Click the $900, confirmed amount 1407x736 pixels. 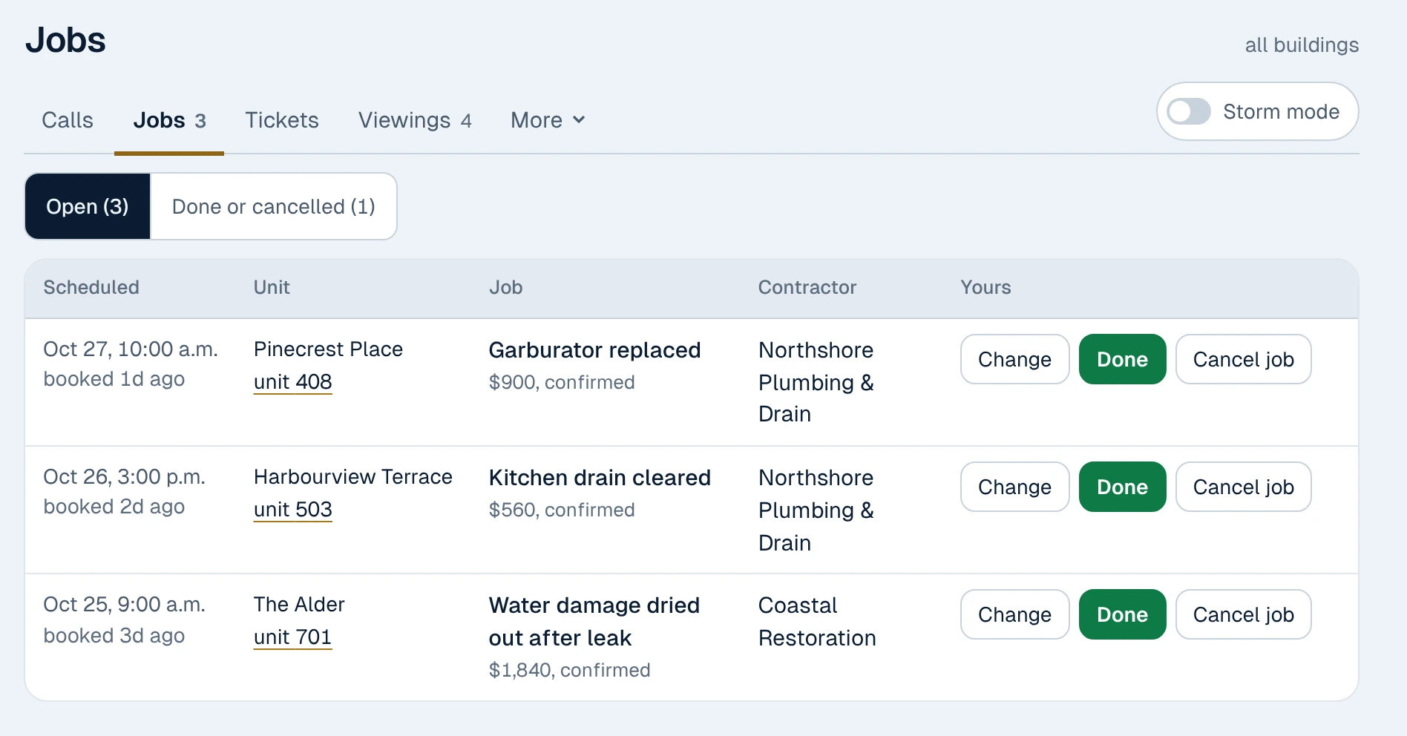pos(562,382)
